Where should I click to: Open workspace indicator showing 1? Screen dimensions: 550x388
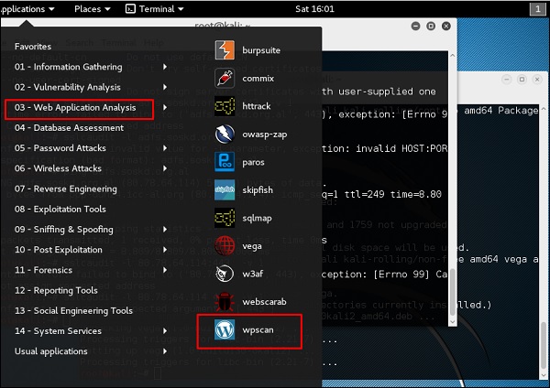[537, 9]
